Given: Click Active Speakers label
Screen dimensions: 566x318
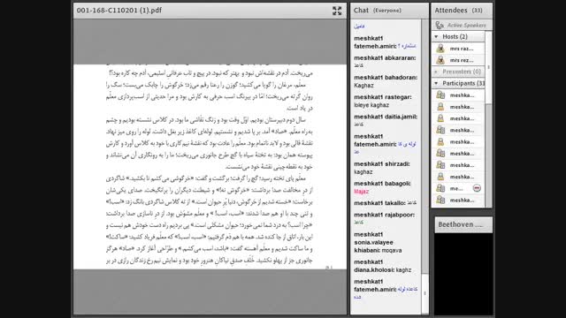Looking at the screenshot, I should coord(466,26).
